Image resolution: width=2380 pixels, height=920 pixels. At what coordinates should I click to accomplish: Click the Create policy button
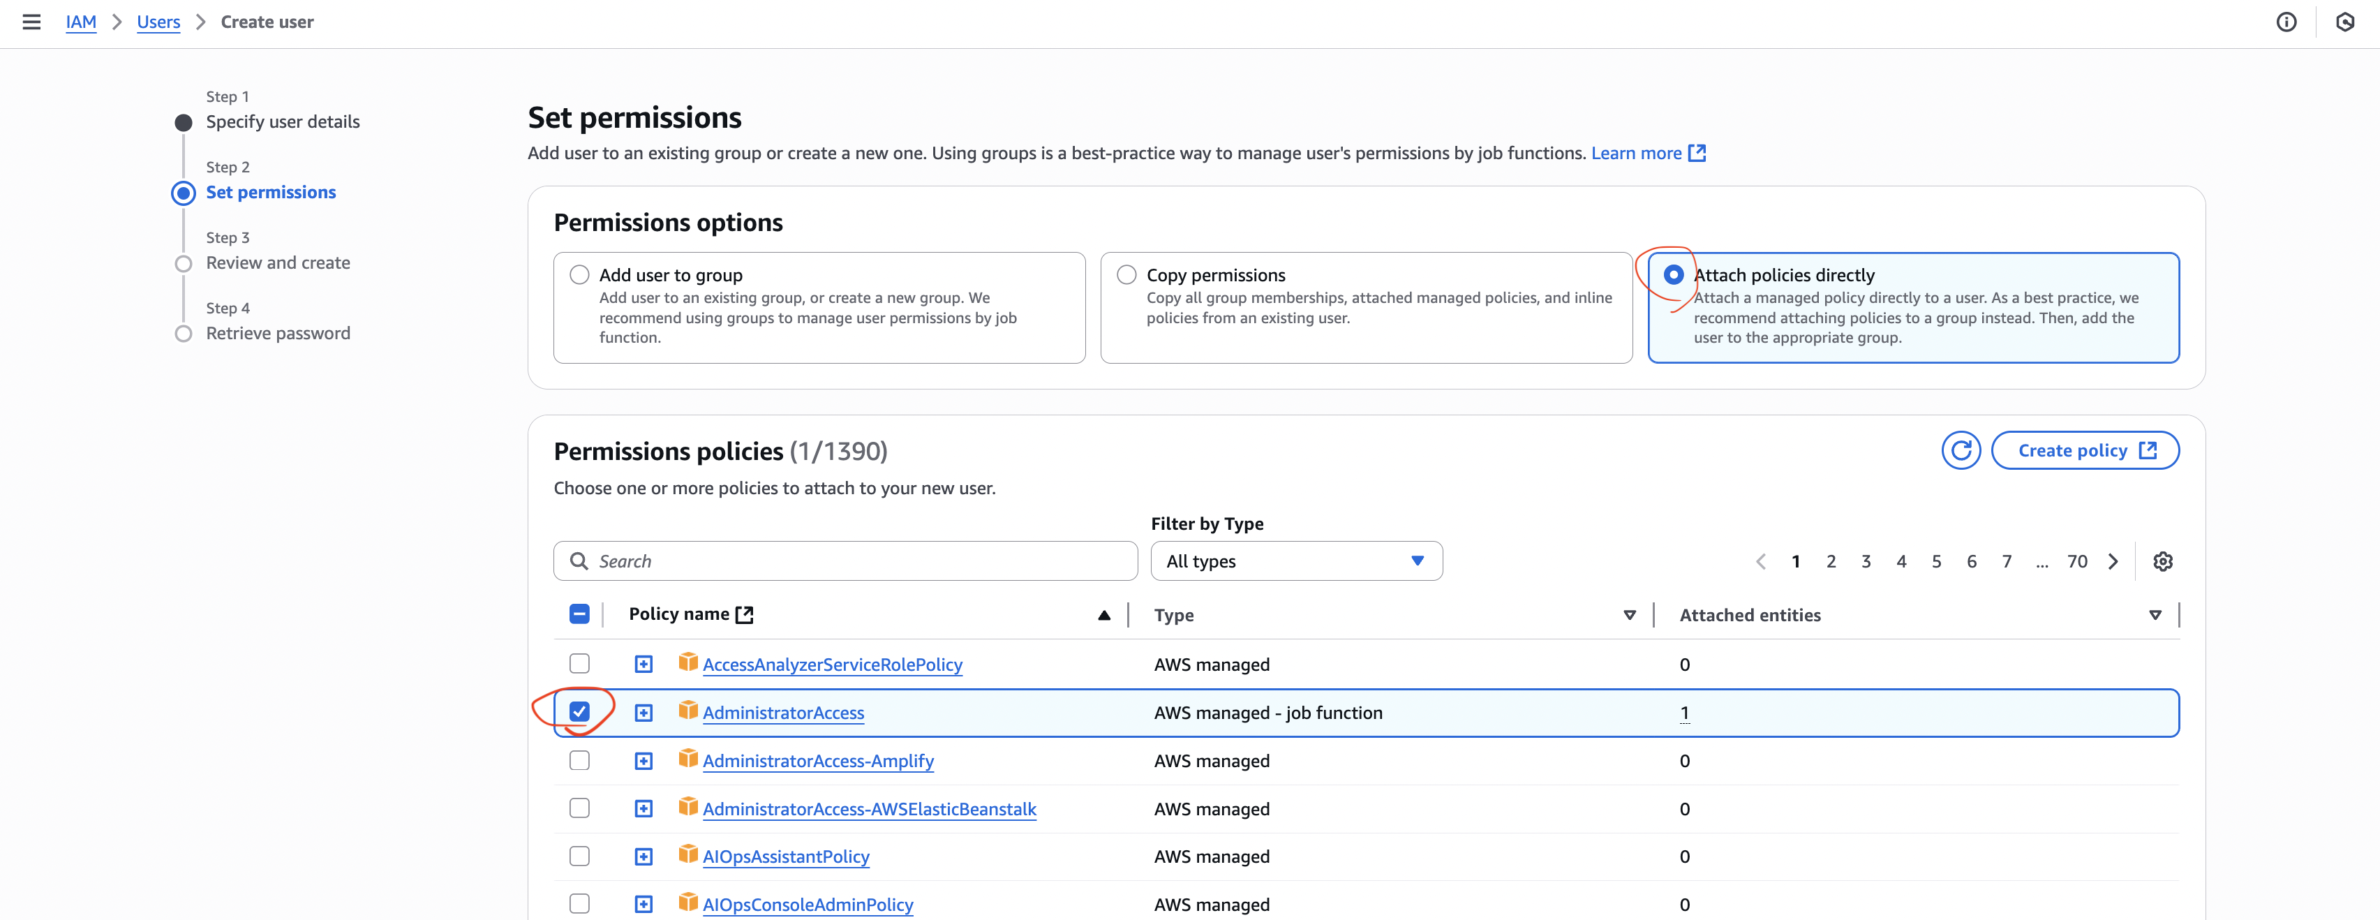2084,451
